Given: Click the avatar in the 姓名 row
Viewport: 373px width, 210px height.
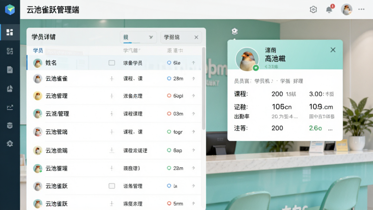Looking at the screenshot, I should 38,63.
